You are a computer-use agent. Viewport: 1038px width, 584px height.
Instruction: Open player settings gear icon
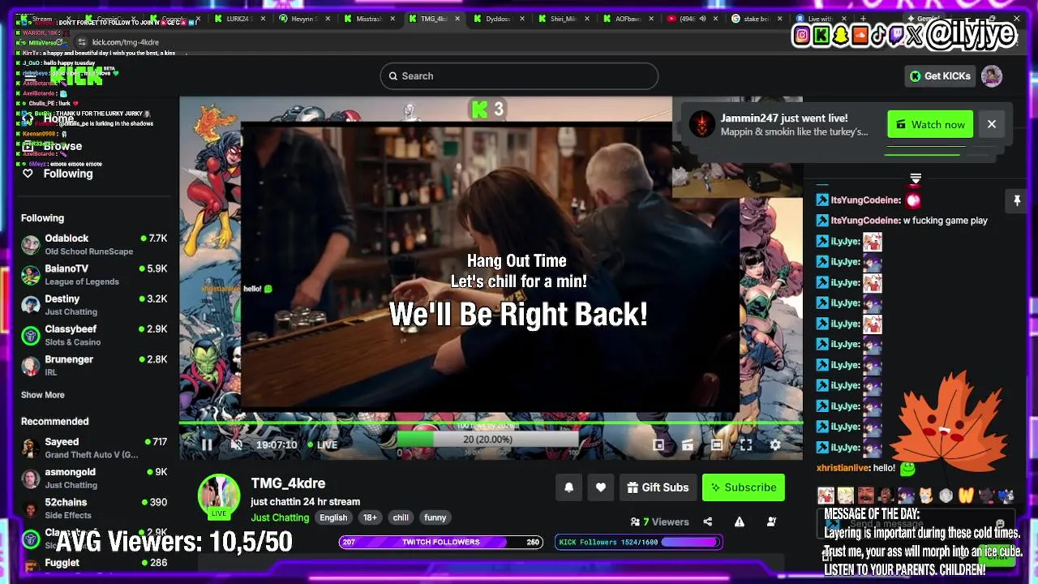pyautogui.click(x=775, y=444)
